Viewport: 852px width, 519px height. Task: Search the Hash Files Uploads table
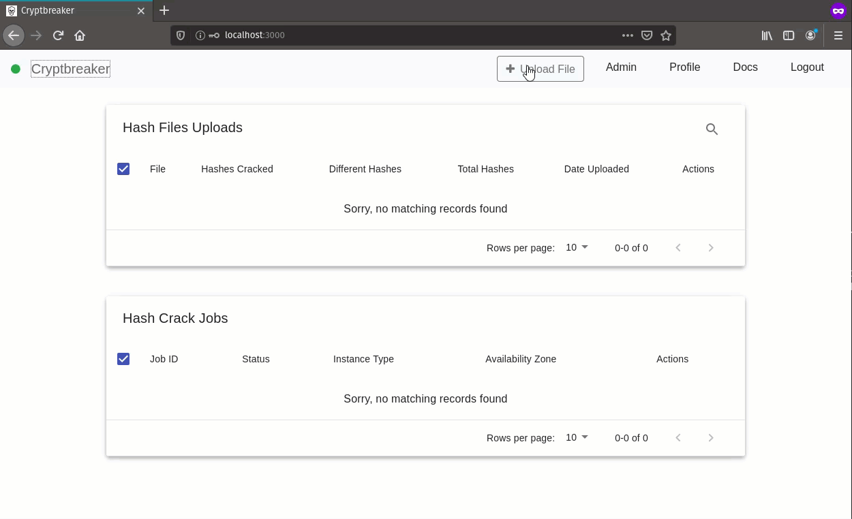click(x=712, y=129)
